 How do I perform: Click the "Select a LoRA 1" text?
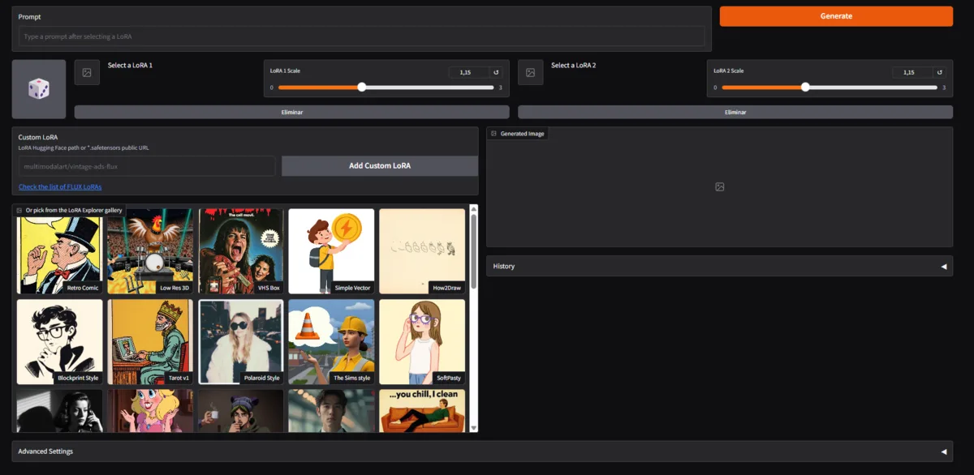click(130, 65)
